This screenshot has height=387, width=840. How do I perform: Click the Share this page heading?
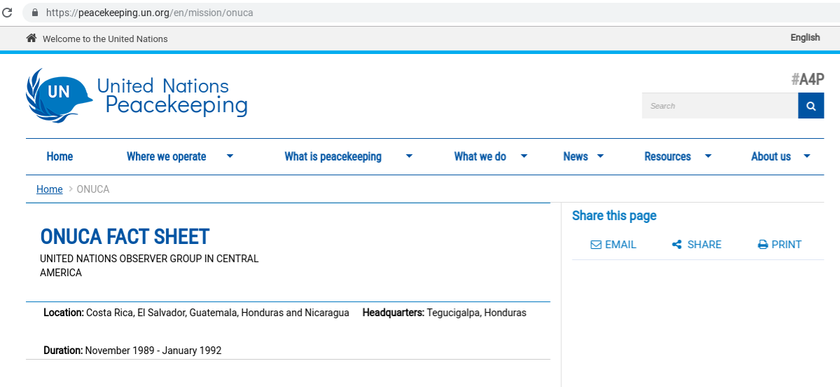point(614,215)
